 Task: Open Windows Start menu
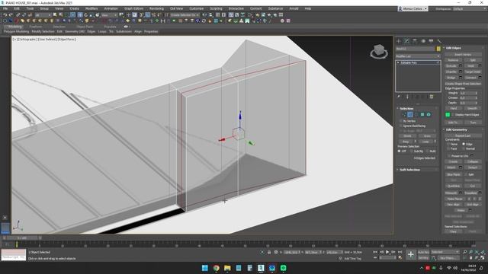(x=205, y=268)
